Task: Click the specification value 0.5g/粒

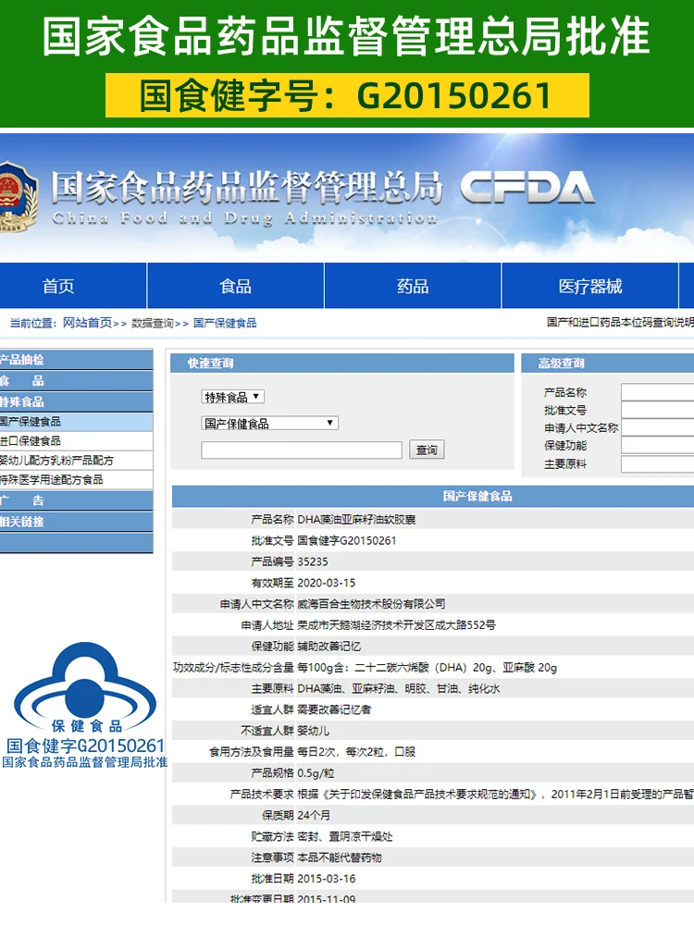Action: pos(316,773)
